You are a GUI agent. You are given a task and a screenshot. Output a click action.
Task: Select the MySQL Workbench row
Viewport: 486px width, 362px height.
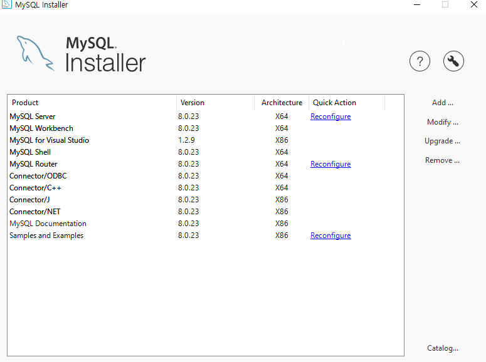[x=206, y=128]
